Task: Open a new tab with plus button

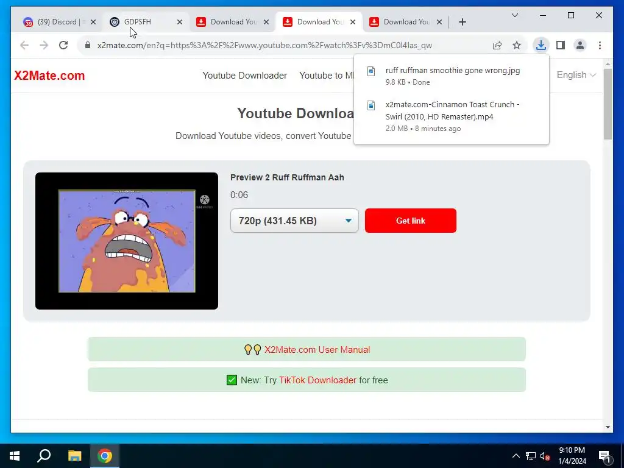Action: (x=462, y=22)
